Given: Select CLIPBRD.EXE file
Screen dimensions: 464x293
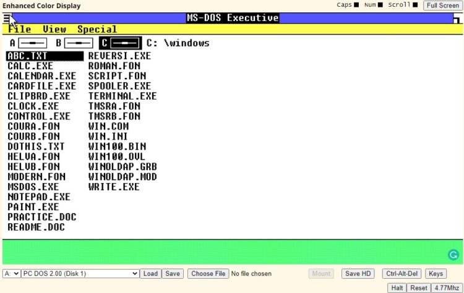Looking at the screenshot, I should (39, 96).
